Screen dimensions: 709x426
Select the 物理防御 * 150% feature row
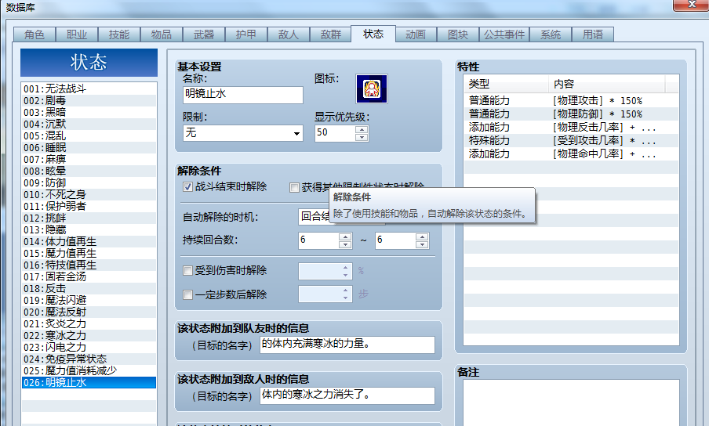tap(571, 114)
